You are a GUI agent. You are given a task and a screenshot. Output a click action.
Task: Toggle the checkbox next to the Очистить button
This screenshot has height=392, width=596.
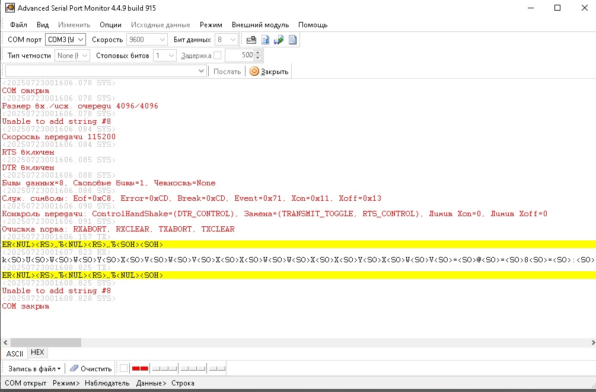click(123, 368)
